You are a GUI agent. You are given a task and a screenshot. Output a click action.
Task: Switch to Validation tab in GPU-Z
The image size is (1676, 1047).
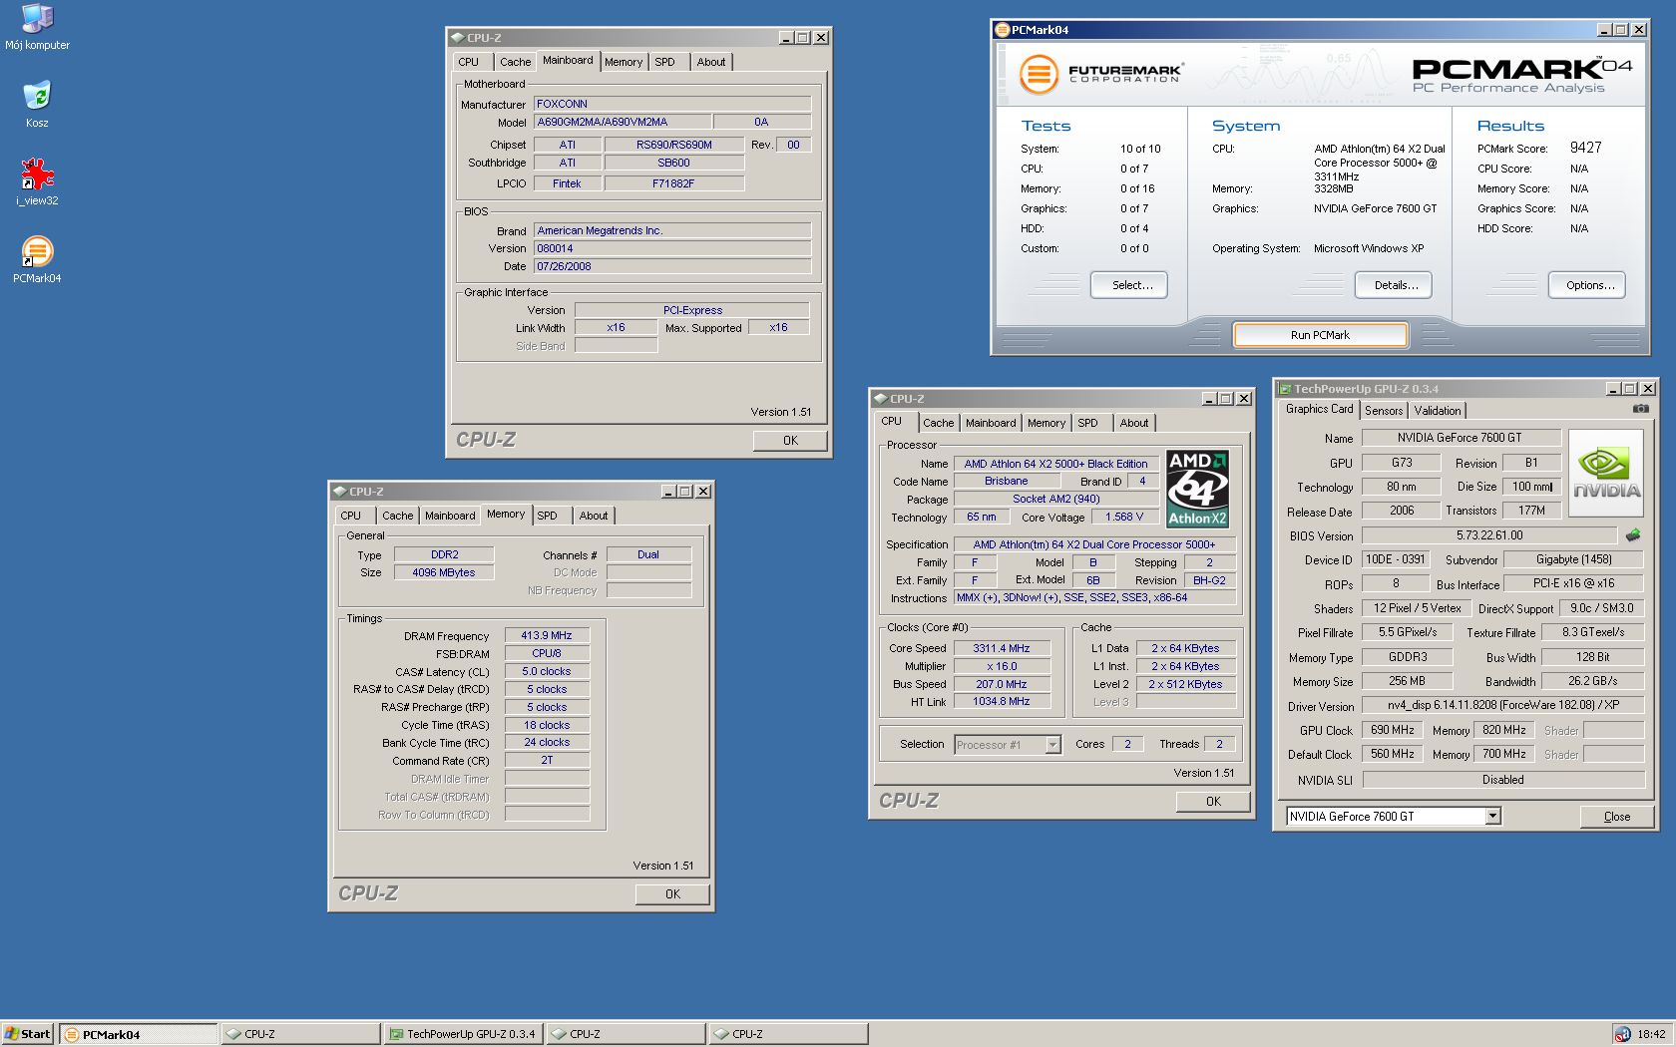coord(1437,411)
